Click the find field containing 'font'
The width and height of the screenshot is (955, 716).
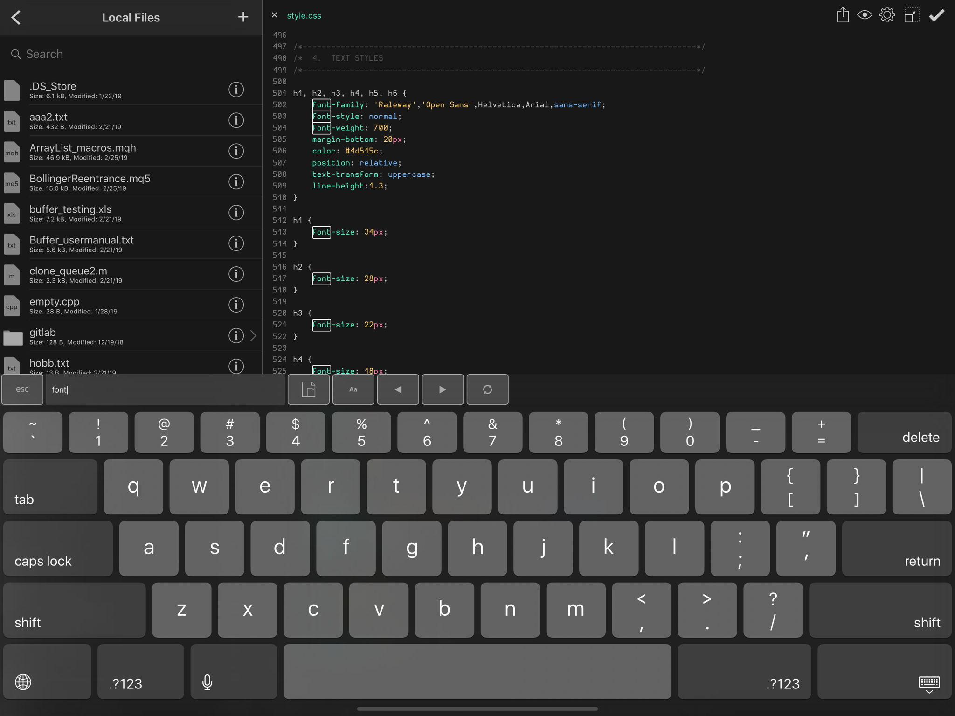(165, 389)
